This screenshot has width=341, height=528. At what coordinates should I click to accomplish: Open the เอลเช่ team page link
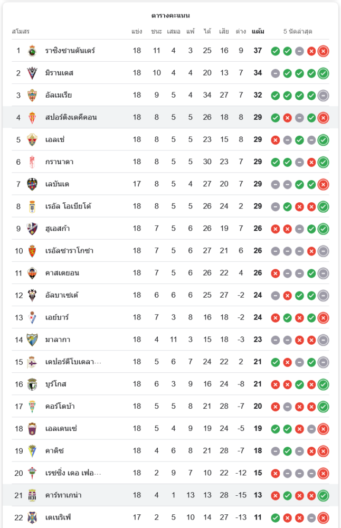[55, 140]
